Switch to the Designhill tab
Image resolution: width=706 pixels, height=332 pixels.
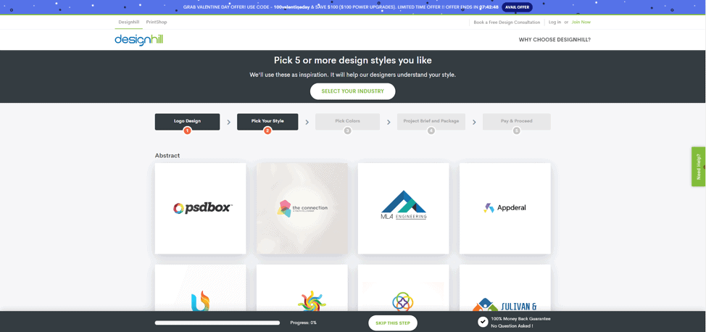(x=129, y=22)
